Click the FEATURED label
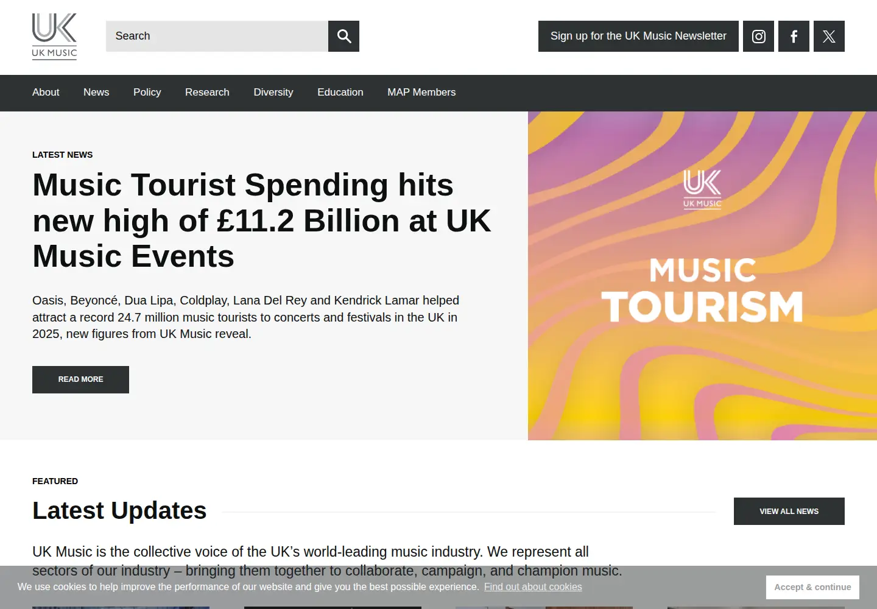Viewport: 877px width, 609px height. pos(55,481)
